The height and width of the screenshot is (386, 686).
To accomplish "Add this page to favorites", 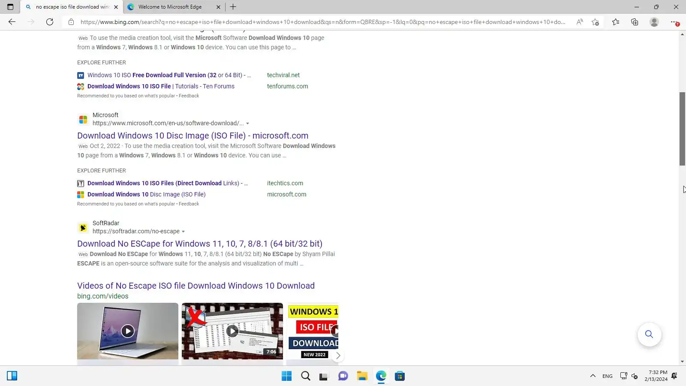I will click(595, 22).
